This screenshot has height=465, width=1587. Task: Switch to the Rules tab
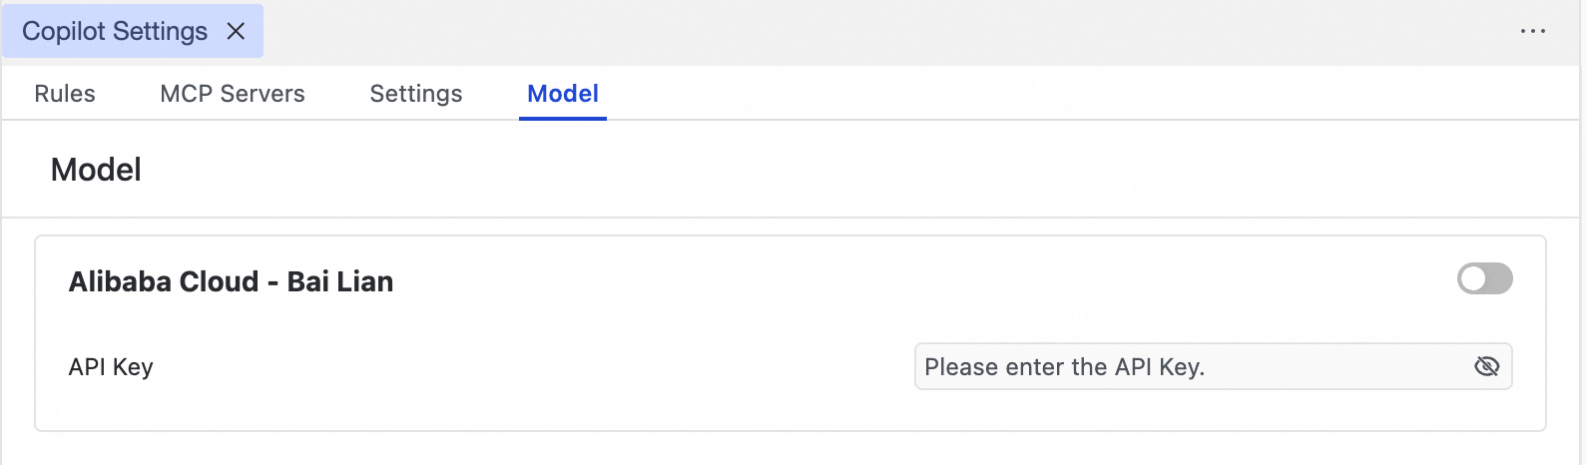(x=65, y=94)
